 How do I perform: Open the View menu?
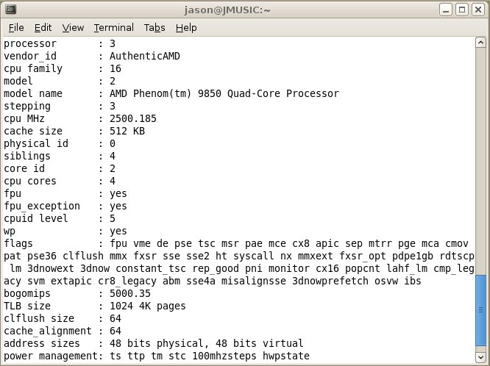(73, 28)
